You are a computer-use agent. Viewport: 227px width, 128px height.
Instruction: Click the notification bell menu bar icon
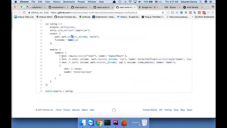(114, 2)
